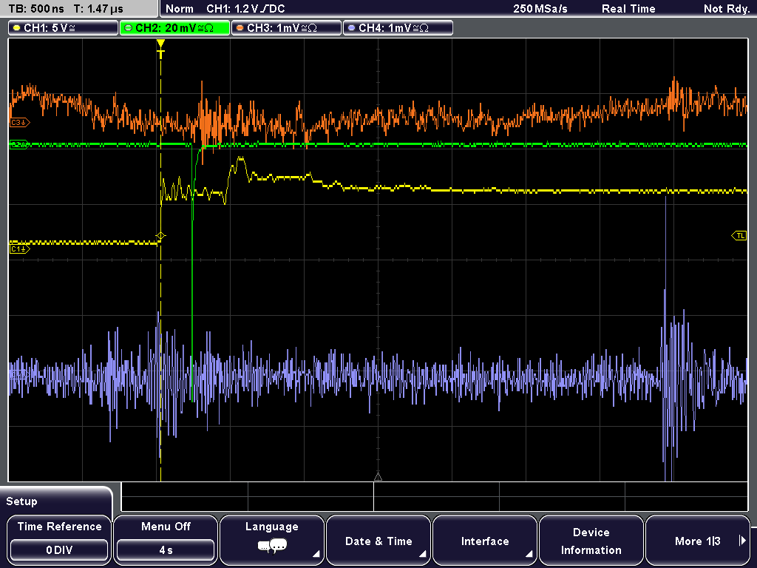This screenshot has height=568, width=757.
Task: Open the Interface submenu
Action: click(x=485, y=540)
